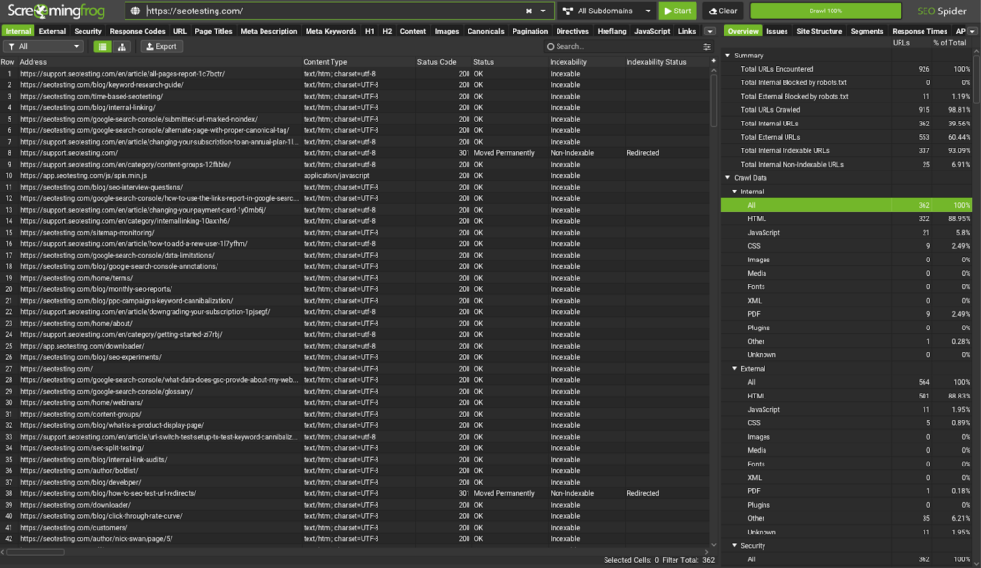Select highlighted Internal All row

coord(847,205)
